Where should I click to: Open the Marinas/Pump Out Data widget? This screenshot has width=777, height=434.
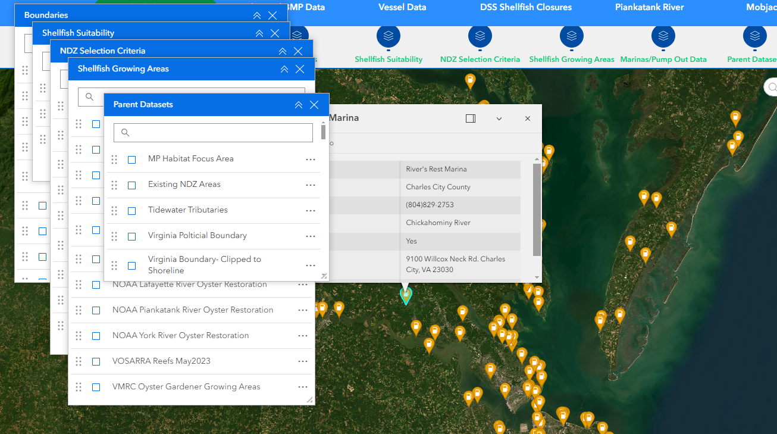pyautogui.click(x=663, y=37)
